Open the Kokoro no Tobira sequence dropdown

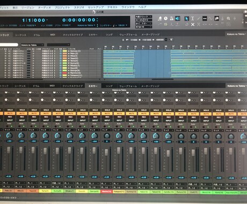pyautogui.click(x=32, y=45)
